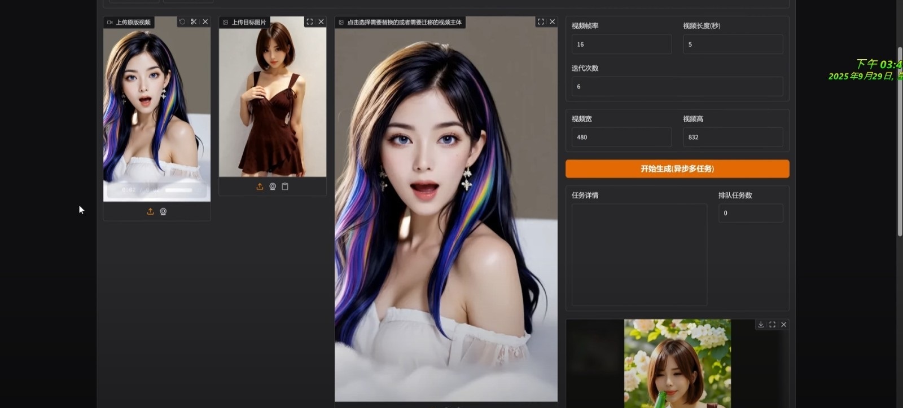View the generated output in fullscreen

(772, 325)
